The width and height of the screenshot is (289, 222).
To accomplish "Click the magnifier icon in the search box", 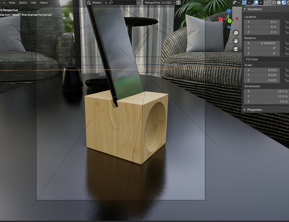I will pyautogui.click(x=111, y=3).
